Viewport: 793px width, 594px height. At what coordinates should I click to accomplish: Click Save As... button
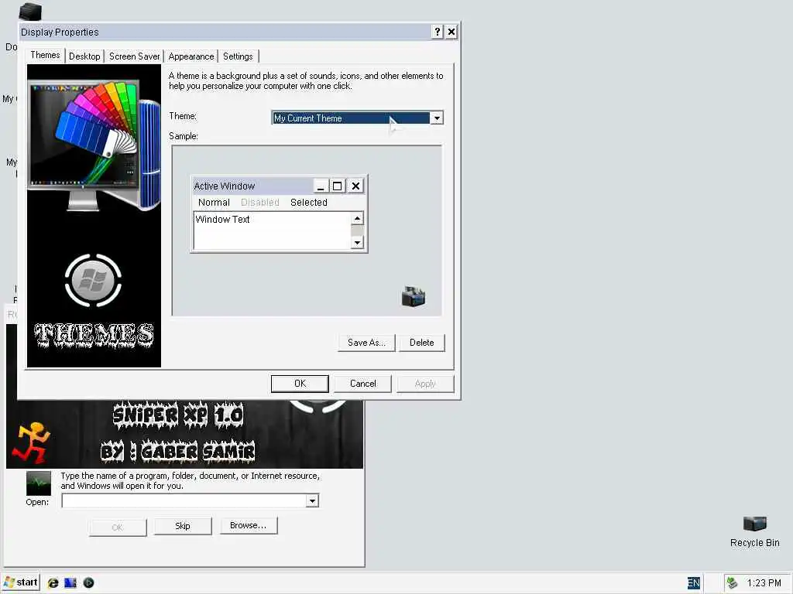click(366, 343)
